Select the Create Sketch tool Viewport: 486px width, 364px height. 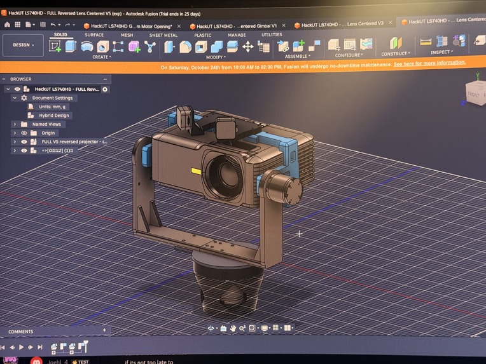click(x=55, y=46)
